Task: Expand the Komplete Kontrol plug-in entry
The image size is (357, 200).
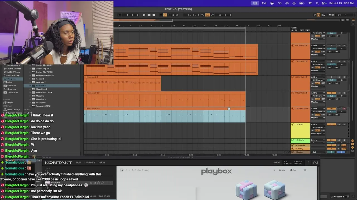Action: [x=30, y=76]
